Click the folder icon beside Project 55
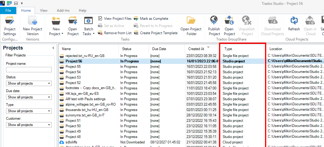The height and width of the screenshot is (147, 324). click(62, 67)
